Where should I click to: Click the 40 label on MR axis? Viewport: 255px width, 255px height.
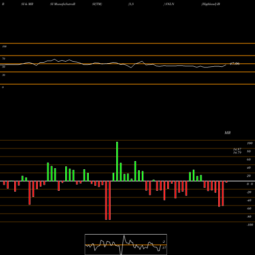pyautogui.click(x=249, y=168)
